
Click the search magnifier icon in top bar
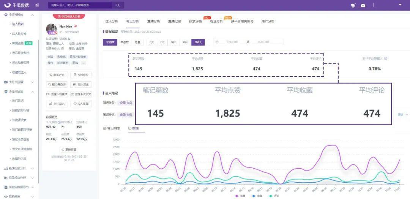(x=118, y=5)
